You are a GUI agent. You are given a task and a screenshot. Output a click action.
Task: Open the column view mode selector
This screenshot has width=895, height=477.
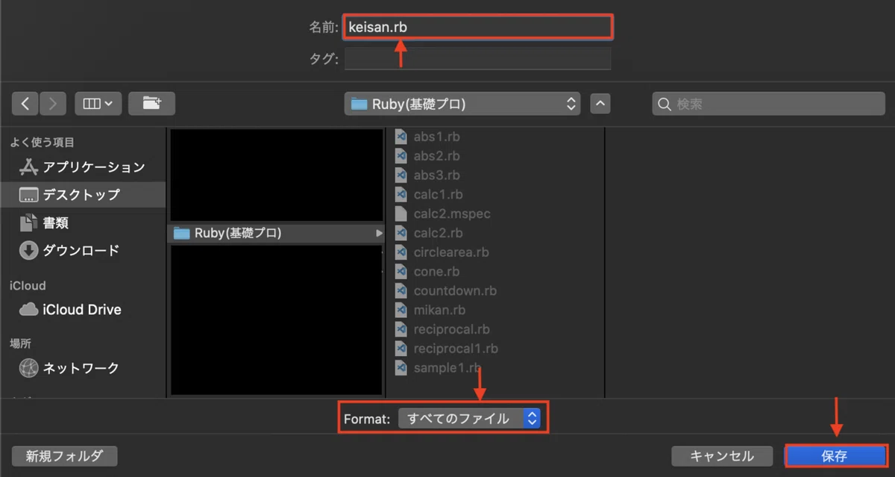(x=98, y=104)
